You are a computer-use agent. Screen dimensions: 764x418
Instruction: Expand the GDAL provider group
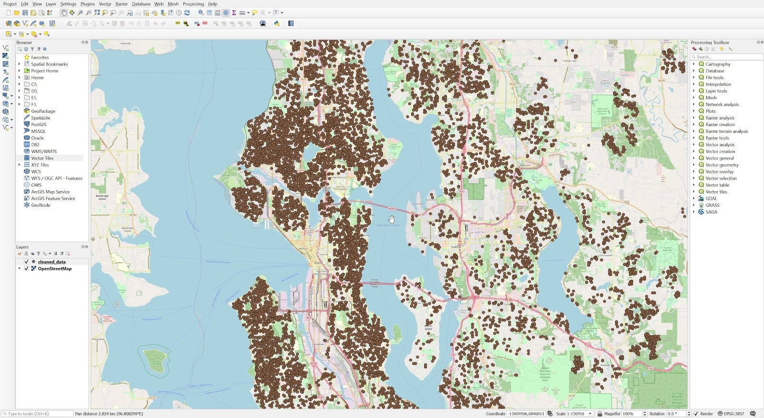[694, 198]
